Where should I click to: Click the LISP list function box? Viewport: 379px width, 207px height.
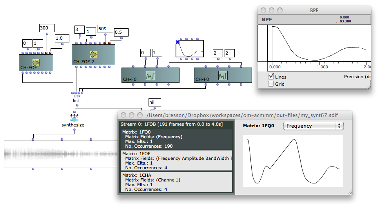[x=76, y=99]
